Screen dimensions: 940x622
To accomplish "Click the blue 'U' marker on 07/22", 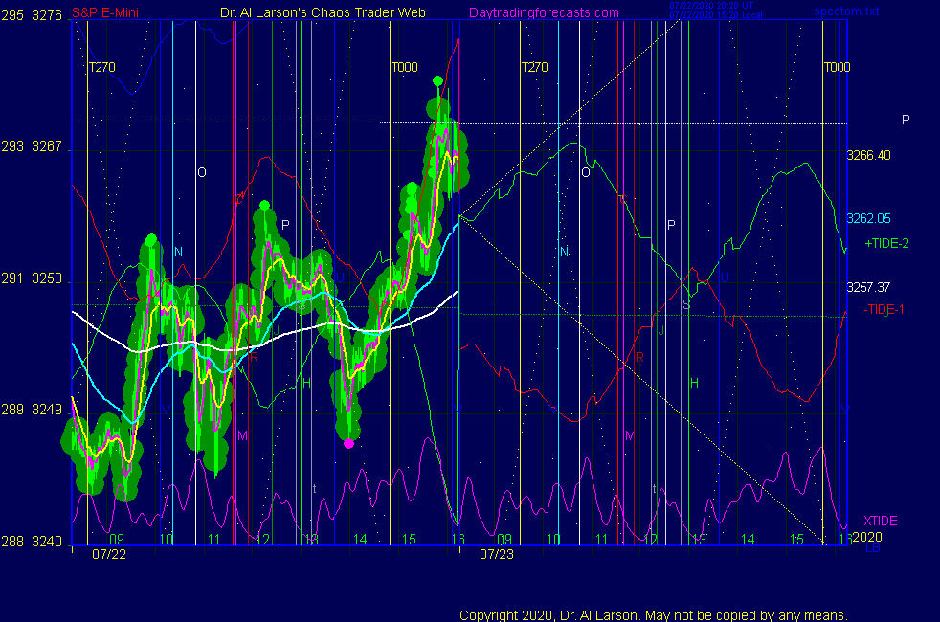I will [x=339, y=278].
